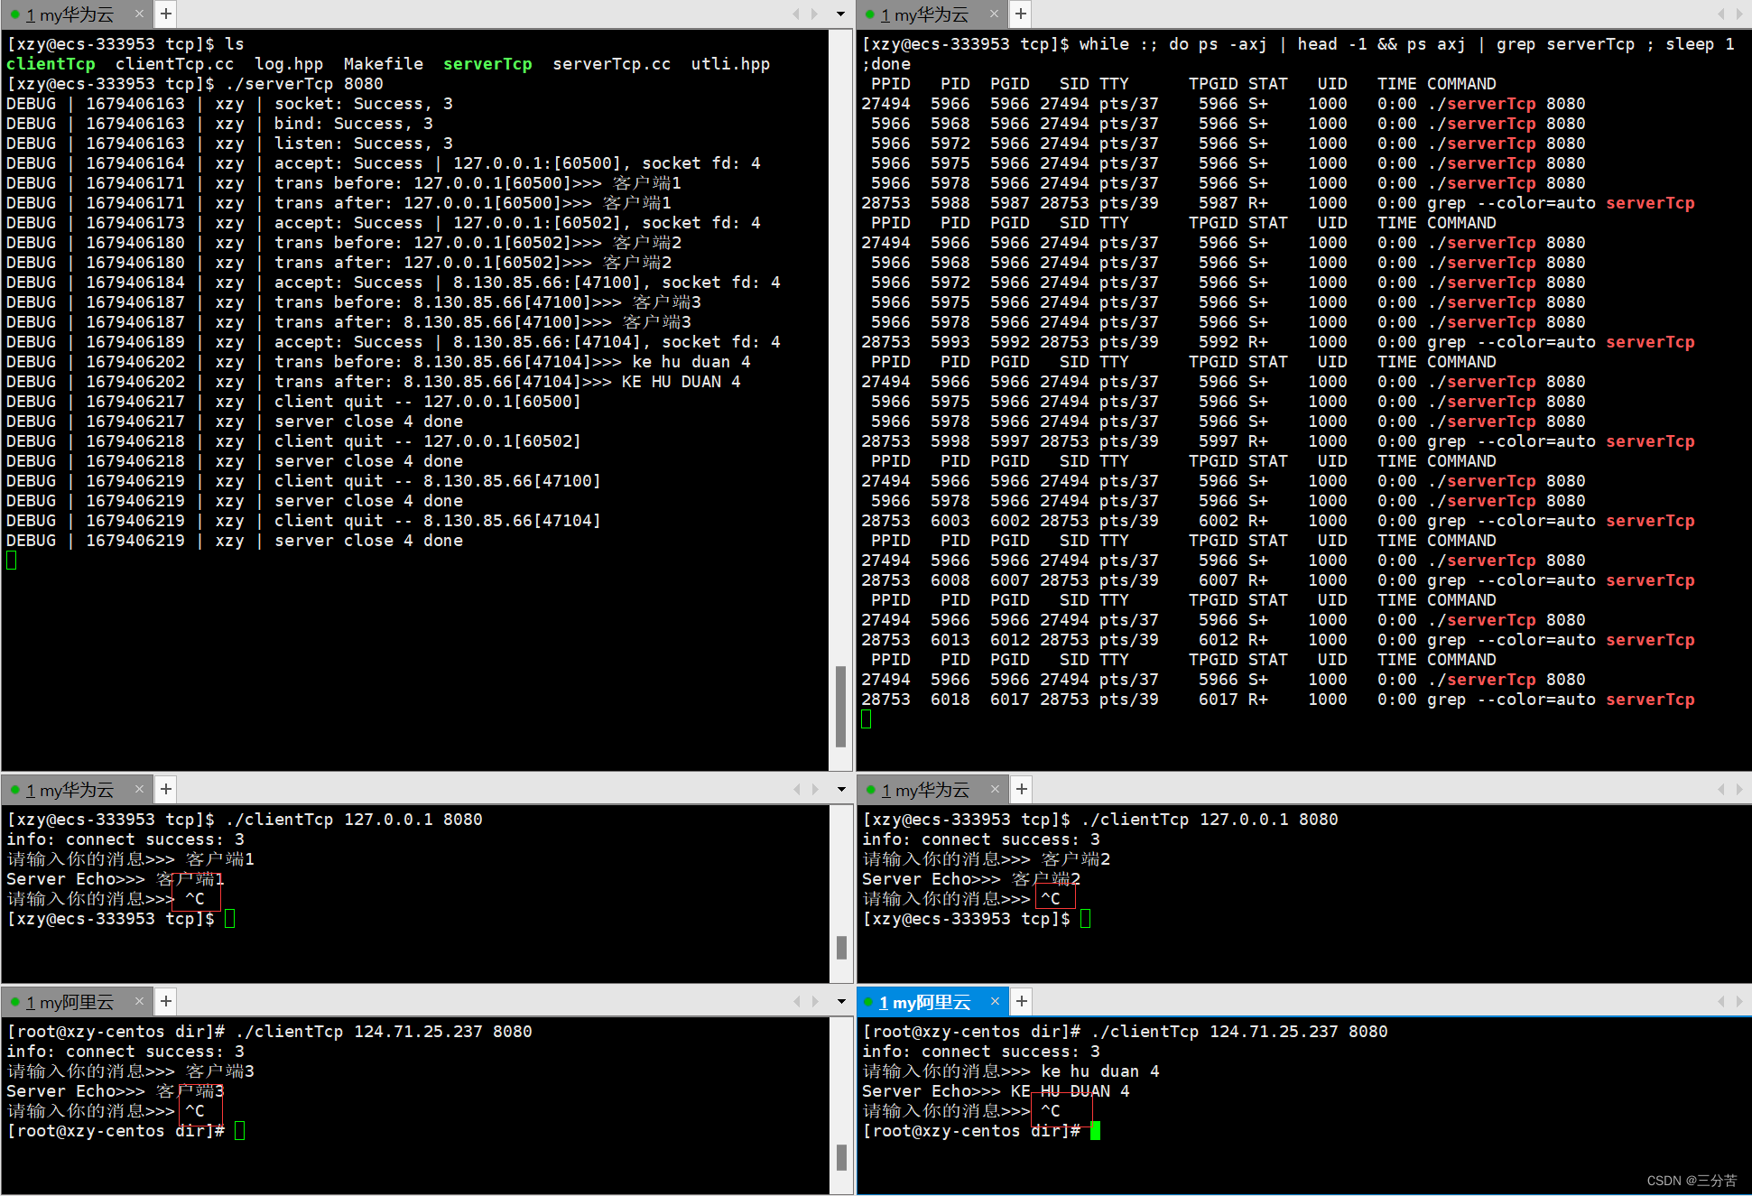Open the tab list dropdown of the 客户端1 pane
1752x1196 pixels.
(x=841, y=789)
